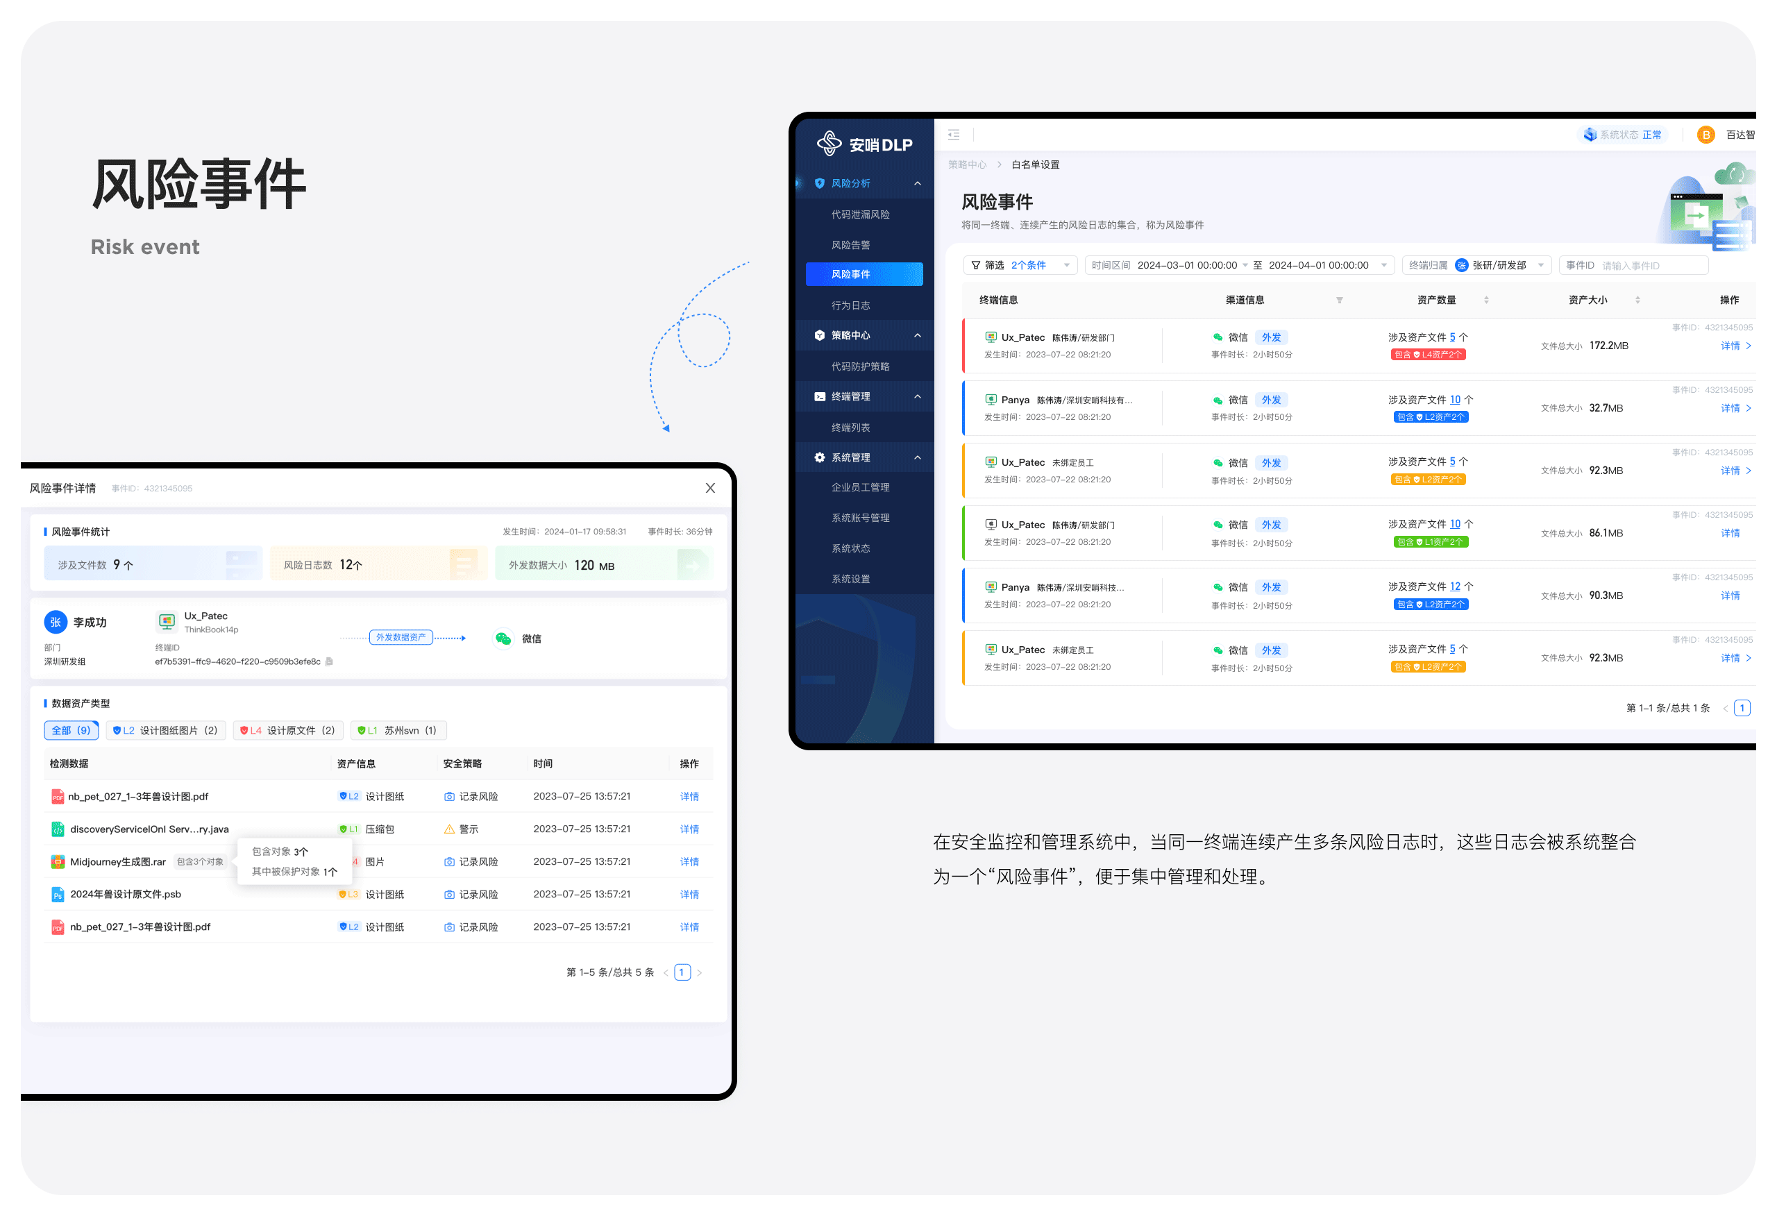
Task: Click the terminal icon beside 终端管理
Action: 820,396
